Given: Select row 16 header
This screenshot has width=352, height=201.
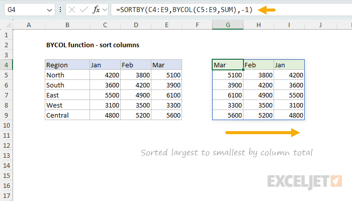Looking at the screenshot, I should pos(6,186).
